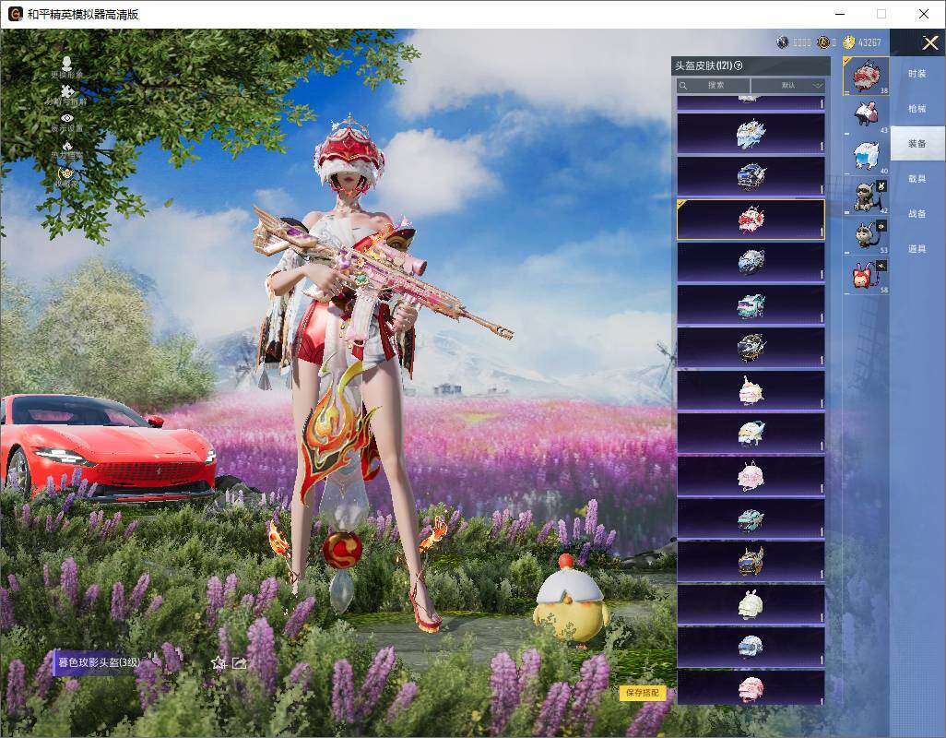The image size is (946, 738).
Task: Select the equipped red helmet skin row
Action: 751,220
